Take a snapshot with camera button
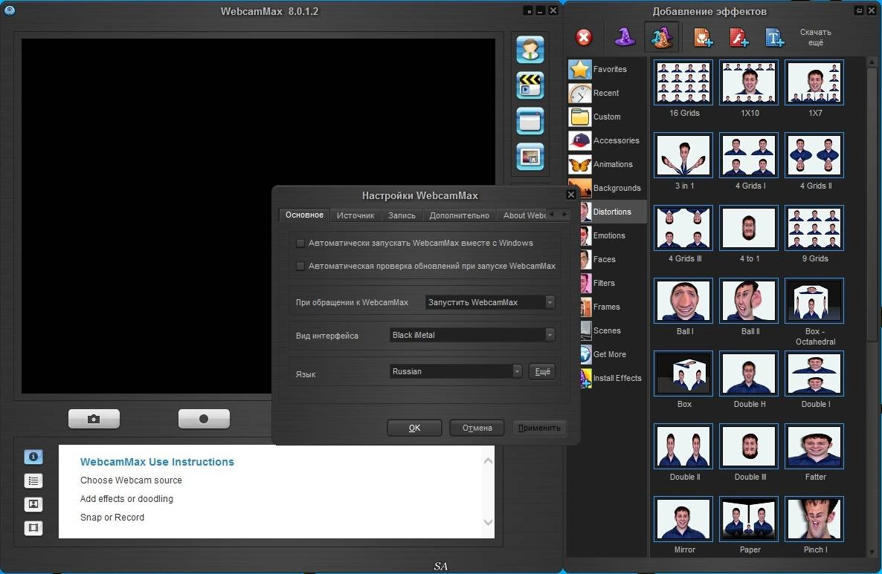The image size is (882, 574). (94, 418)
